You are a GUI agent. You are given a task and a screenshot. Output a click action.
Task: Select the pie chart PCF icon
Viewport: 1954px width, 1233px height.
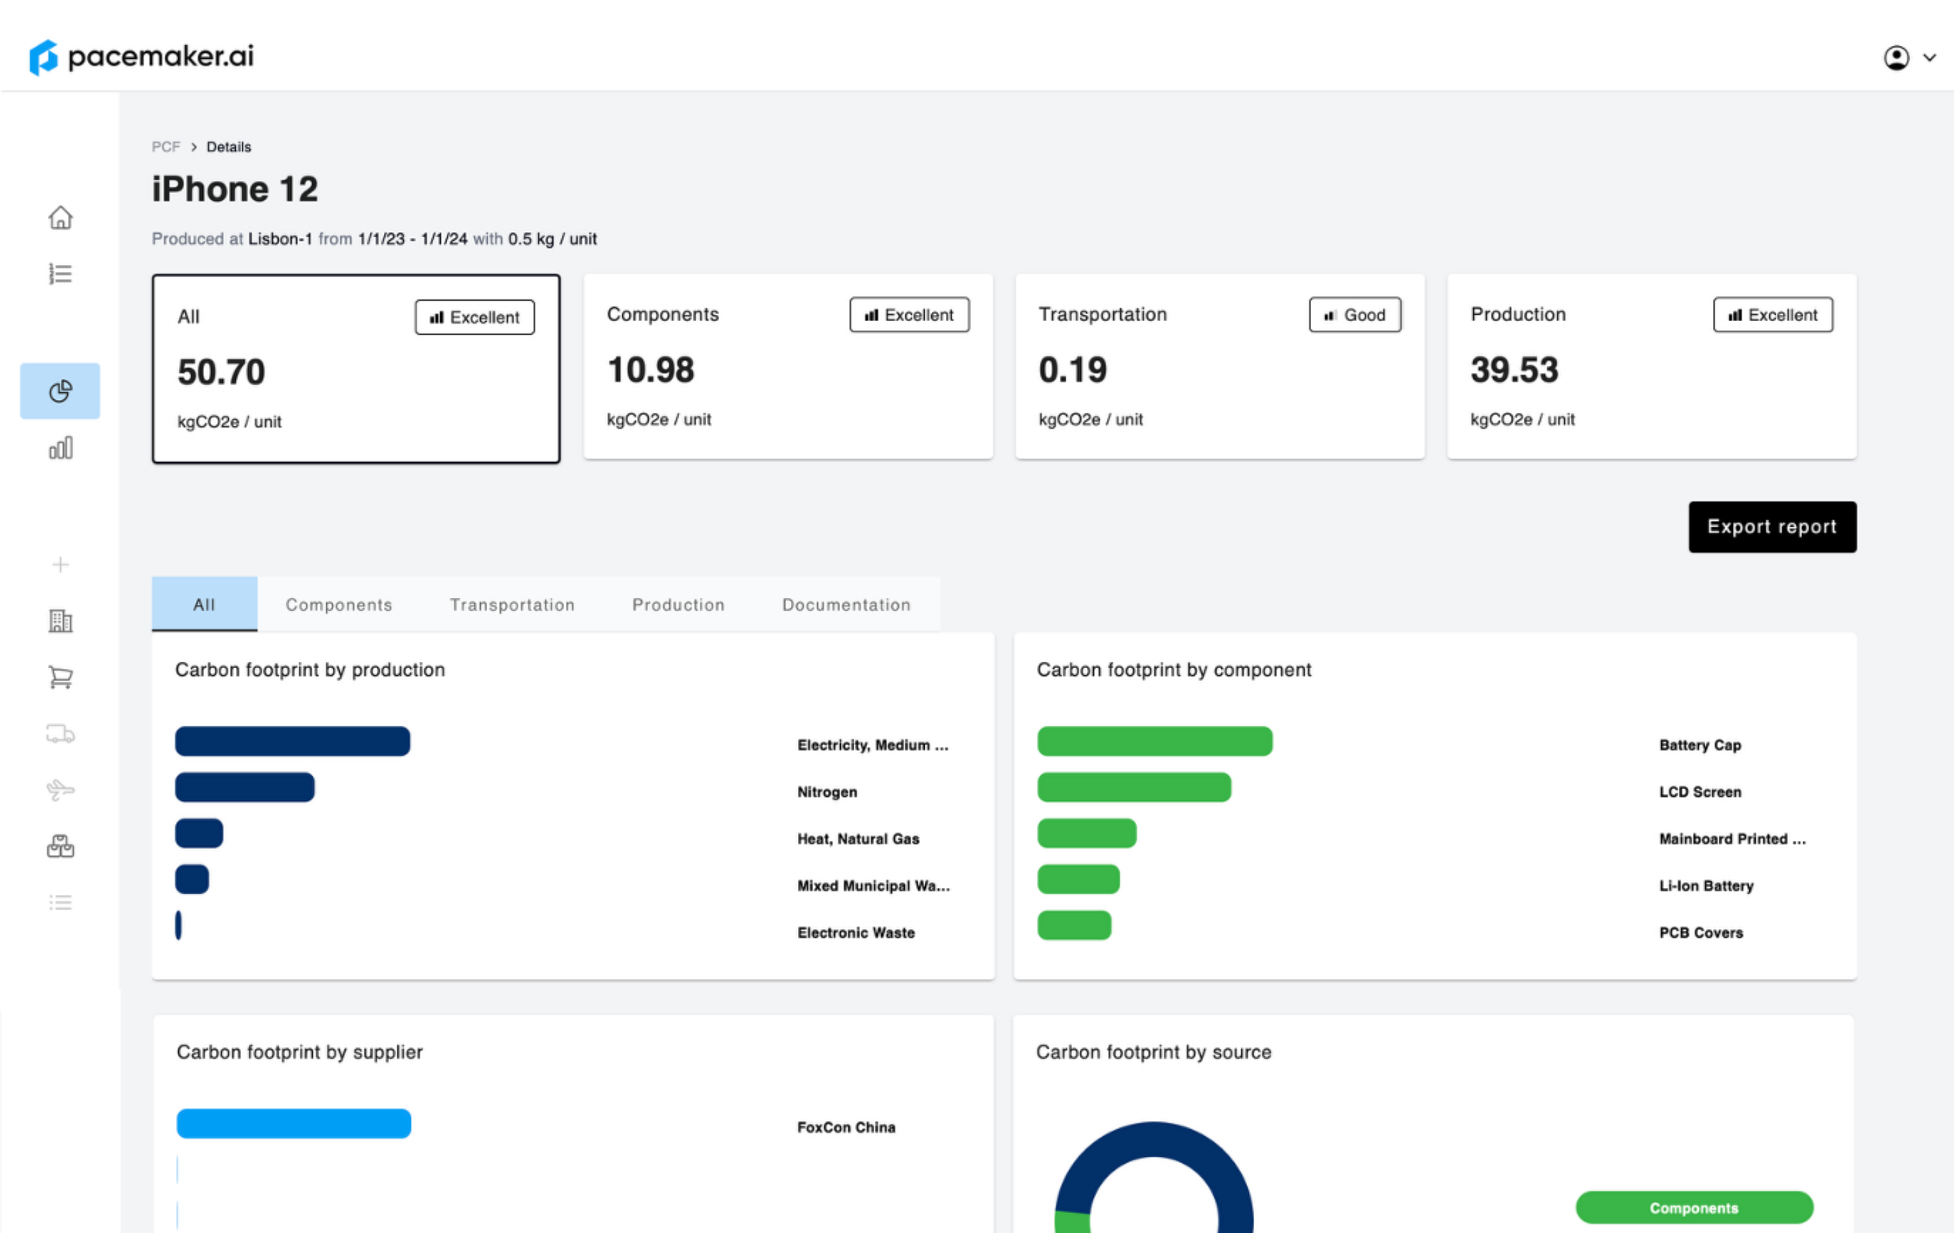pyautogui.click(x=60, y=391)
